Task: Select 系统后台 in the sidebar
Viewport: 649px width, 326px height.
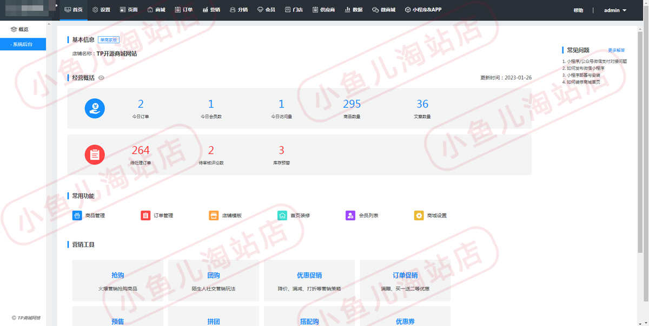Action: tap(23, 44)
